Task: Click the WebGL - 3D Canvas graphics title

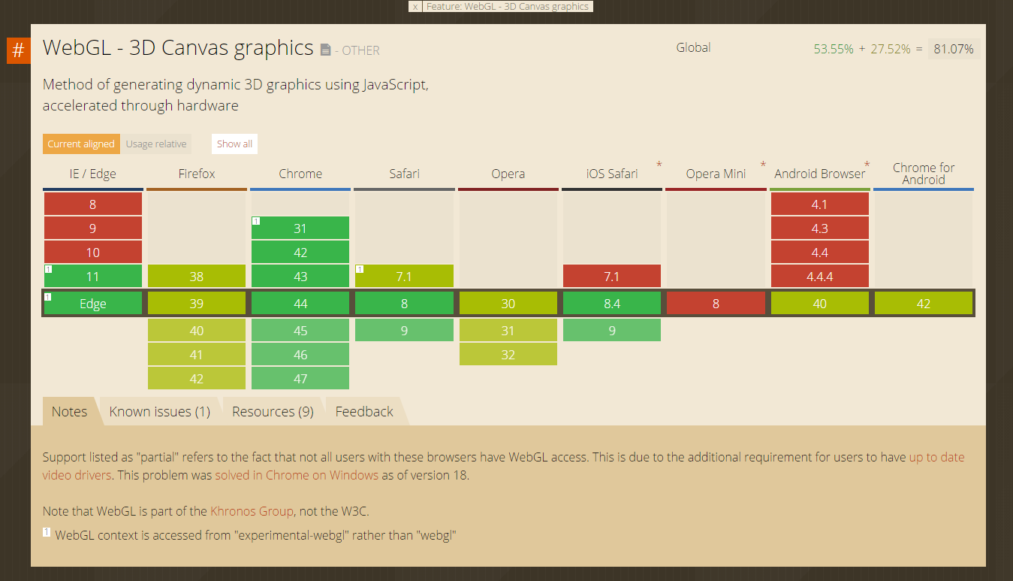Action: (178, 47)
